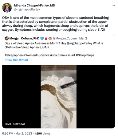
Task: Open Morgan Coburn, PhD profile name
Action: point(24,38)
